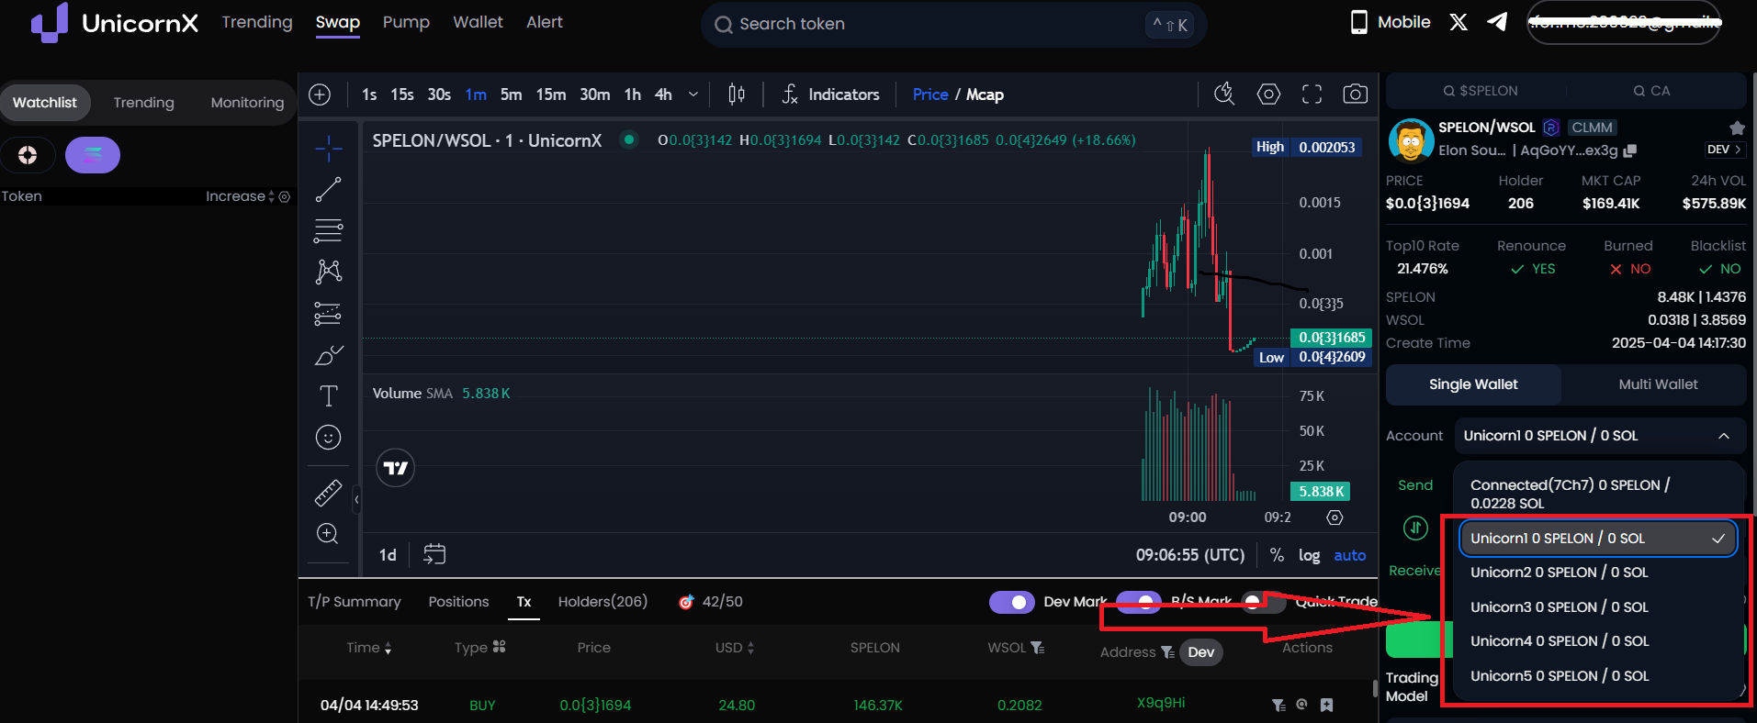1757x723 pixels.
Task: Select the brush drawing tool
Action: [328, 355]
